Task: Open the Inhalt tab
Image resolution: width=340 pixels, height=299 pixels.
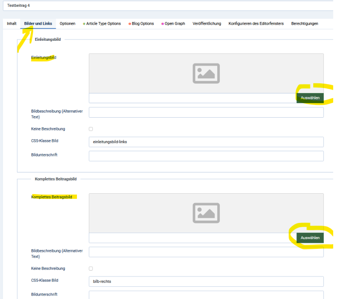Action: coord(11,24)
